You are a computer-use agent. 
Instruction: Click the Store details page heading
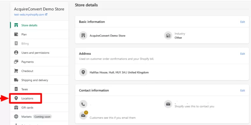(x=86, y=5)
